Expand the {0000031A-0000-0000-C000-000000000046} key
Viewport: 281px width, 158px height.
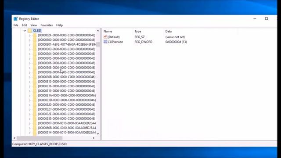29,96
